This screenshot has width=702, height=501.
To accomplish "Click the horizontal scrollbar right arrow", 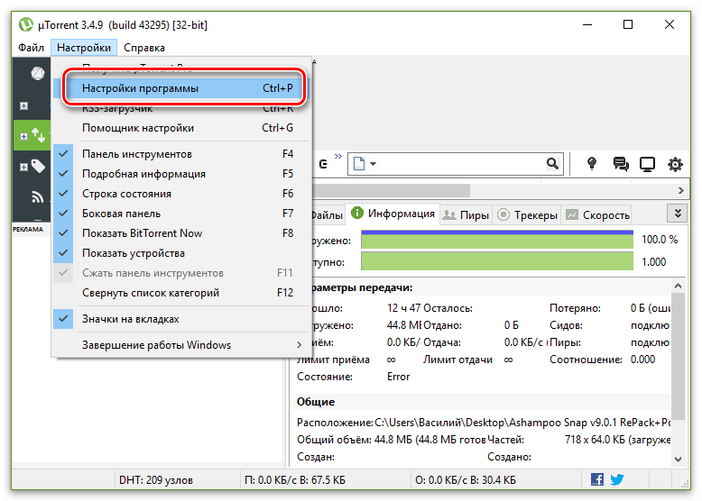I will 681,191.
